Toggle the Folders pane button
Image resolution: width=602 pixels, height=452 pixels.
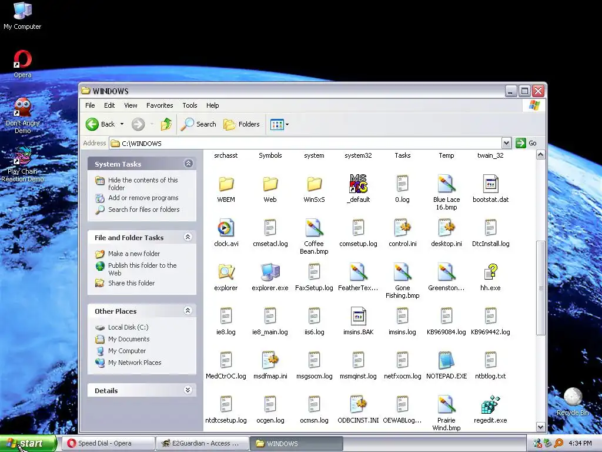tap(242, 124)
